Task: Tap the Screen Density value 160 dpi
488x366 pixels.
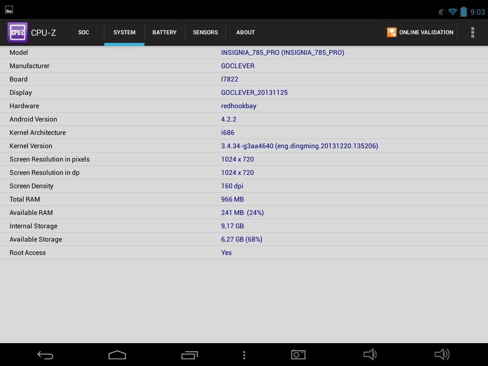Action: [232, 186]
